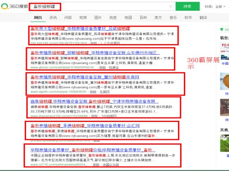The width and height of the screenshot is (229, 171).
Task: Open the 时间 全部 filter dropdown
Action: [215, 7]
